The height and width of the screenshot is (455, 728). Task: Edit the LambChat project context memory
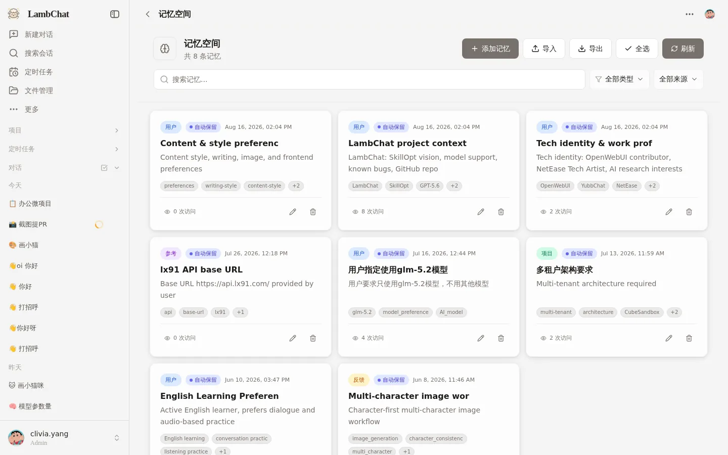tap(481, 212)
